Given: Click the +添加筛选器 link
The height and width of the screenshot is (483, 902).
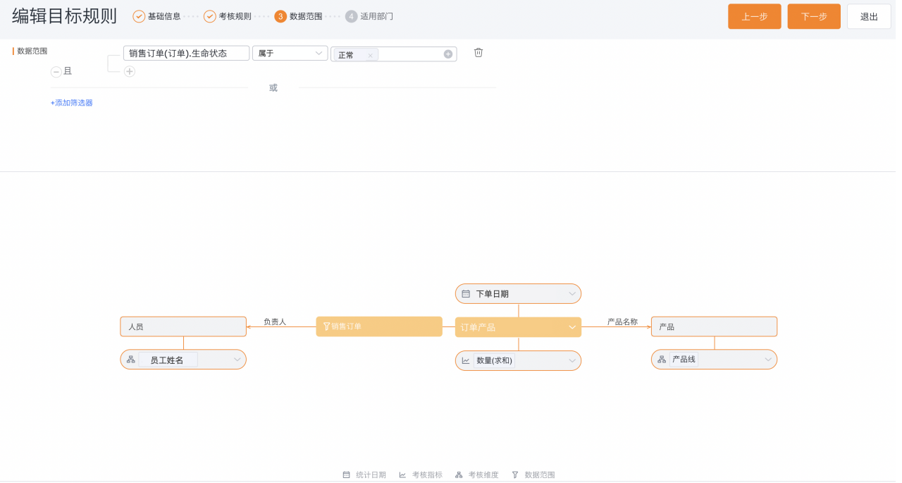Looking at the screenshot, I should (72, 103).
